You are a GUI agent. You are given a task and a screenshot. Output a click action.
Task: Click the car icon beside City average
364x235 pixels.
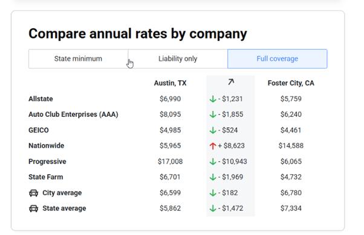tap(33, 193)
